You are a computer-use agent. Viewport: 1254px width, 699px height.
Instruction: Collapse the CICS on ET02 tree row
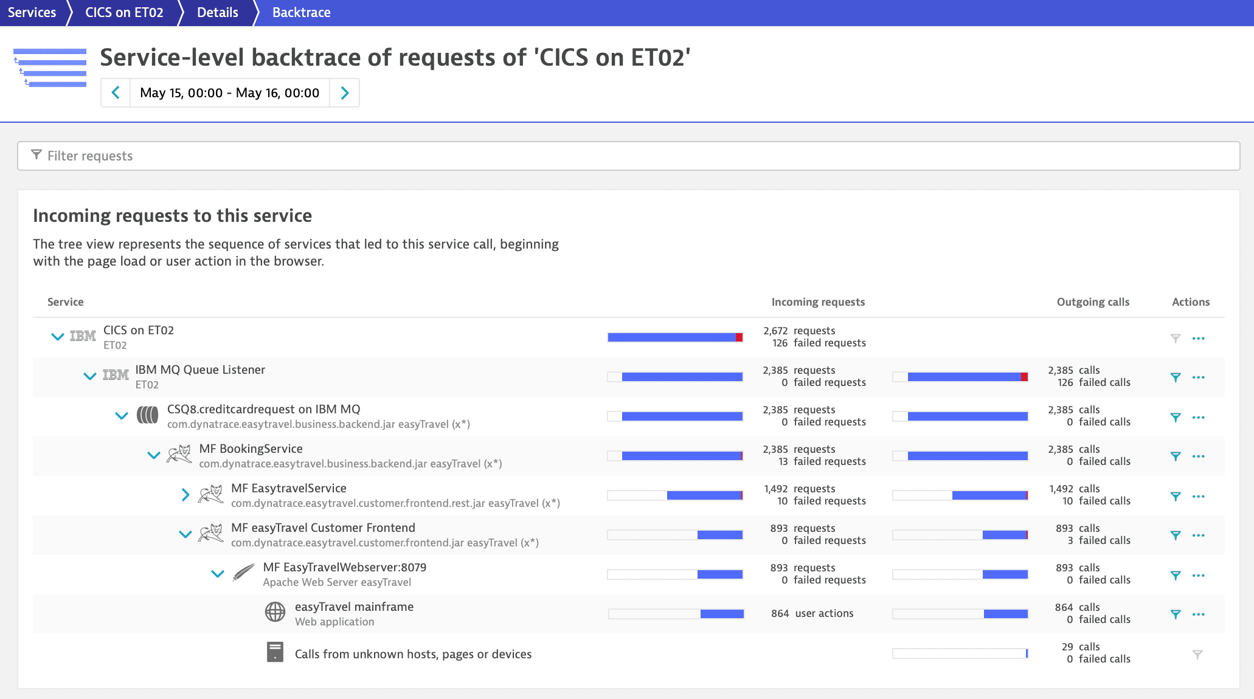(57, 337)
